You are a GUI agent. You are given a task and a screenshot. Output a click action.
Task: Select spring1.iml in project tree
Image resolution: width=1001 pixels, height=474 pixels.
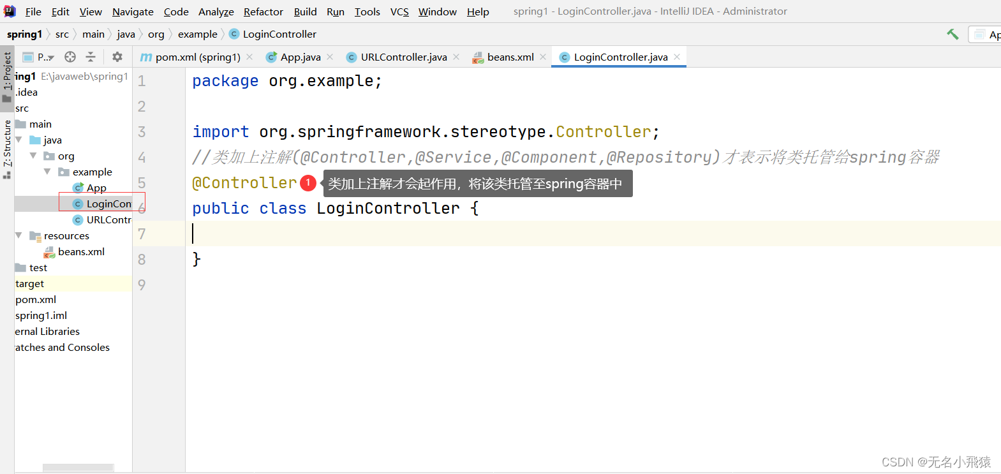pos(41,315)
